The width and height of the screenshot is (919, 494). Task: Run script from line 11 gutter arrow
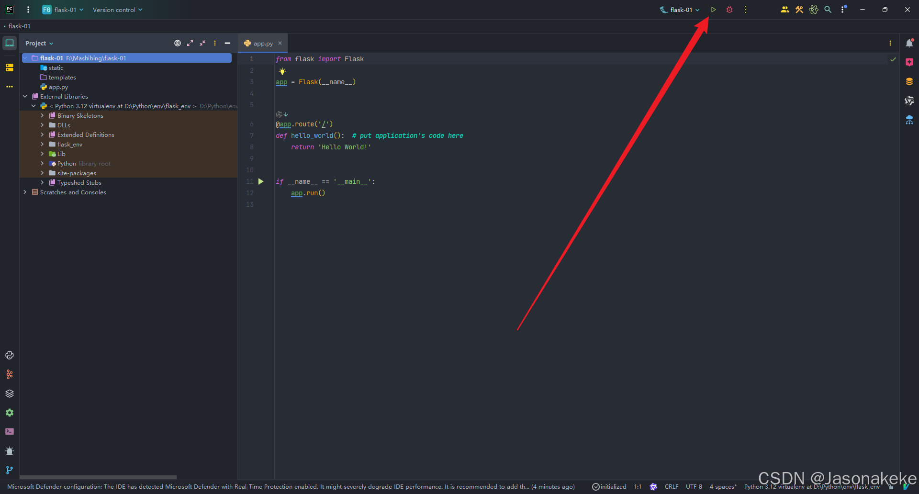[261, 181]
